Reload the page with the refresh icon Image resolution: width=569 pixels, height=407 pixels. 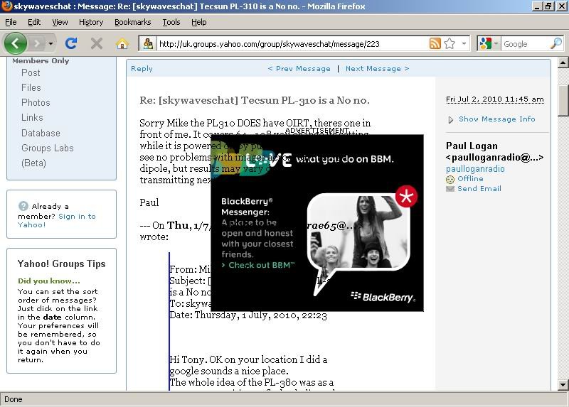[71, 43]
